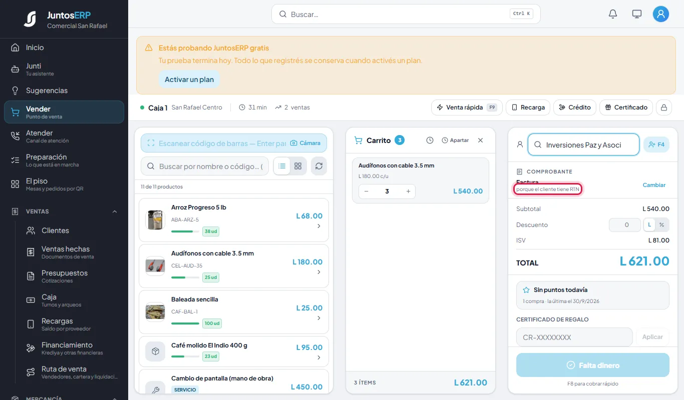Click the customer search field
Image resolution: width=684 pixels, height=400 pixels.
(583, 144)
